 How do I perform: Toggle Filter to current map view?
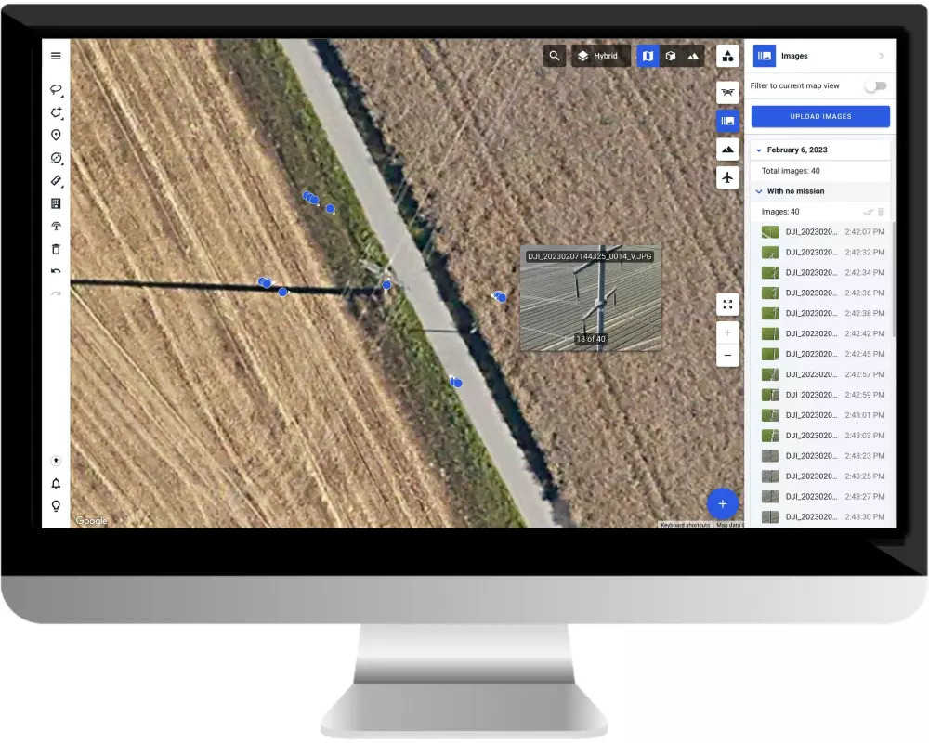coord(875,86)
